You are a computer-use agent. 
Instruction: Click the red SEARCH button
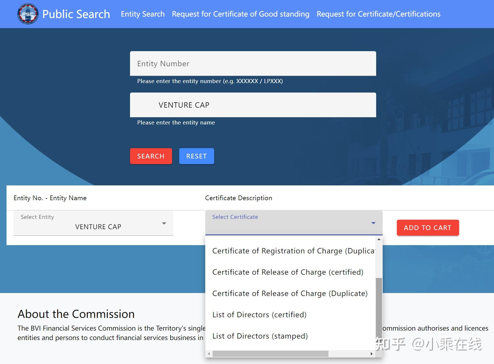pos(151,156)
